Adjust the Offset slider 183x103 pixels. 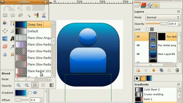tap(22, 100)
